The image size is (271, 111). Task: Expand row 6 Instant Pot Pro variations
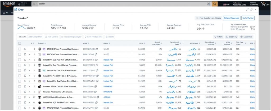pyautogui.click(x=29, y=76)
